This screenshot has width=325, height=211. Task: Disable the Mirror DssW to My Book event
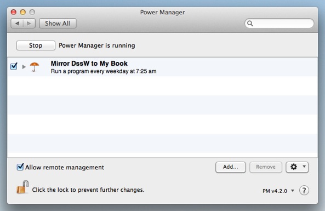14,66
